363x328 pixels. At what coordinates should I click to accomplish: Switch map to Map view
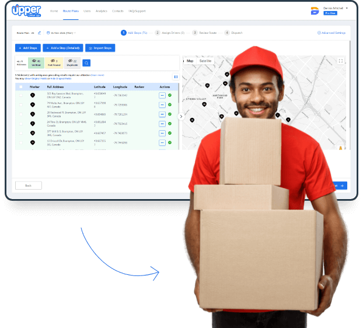pos(190,61)
